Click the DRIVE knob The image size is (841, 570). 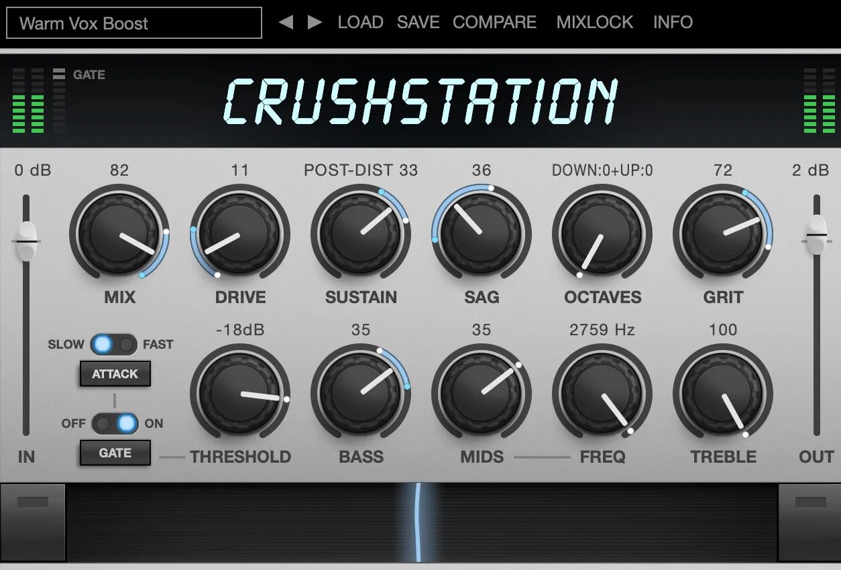coord(240,233)
